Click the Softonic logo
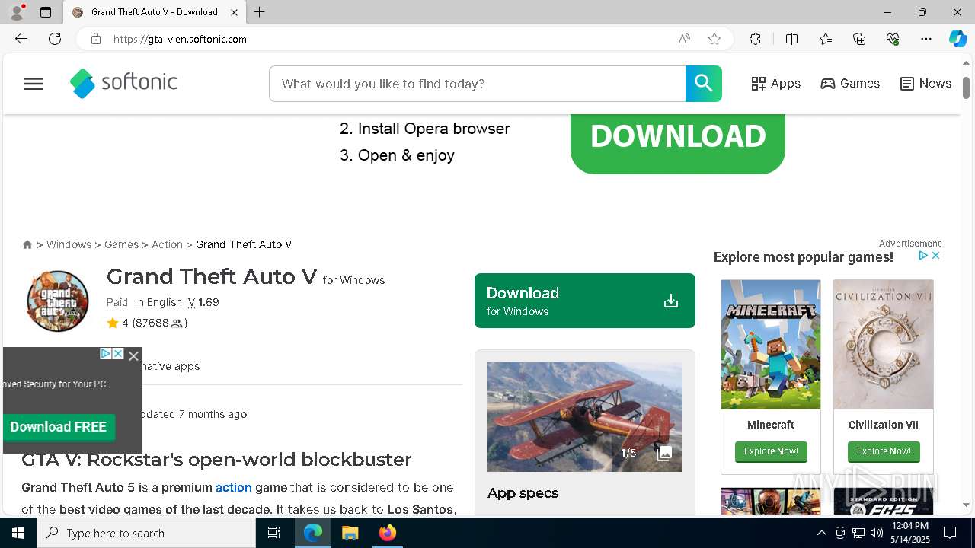975x548 pixels. click(x=123, y=83)
